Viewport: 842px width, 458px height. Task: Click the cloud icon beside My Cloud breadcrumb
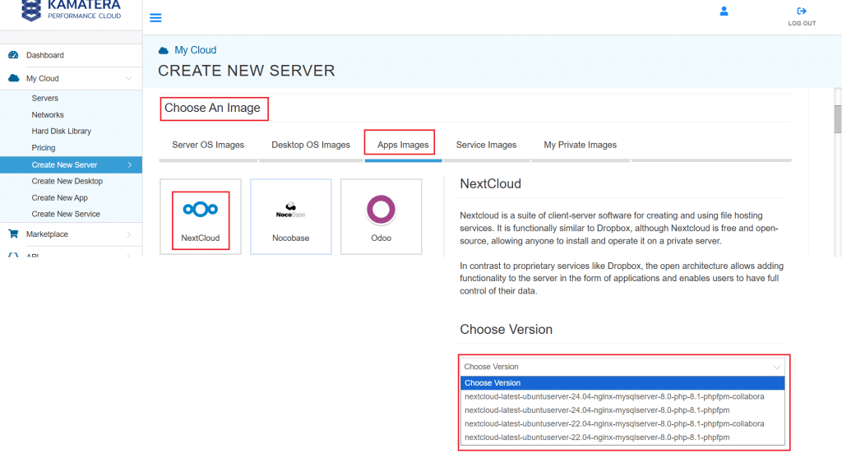[164, 50]
